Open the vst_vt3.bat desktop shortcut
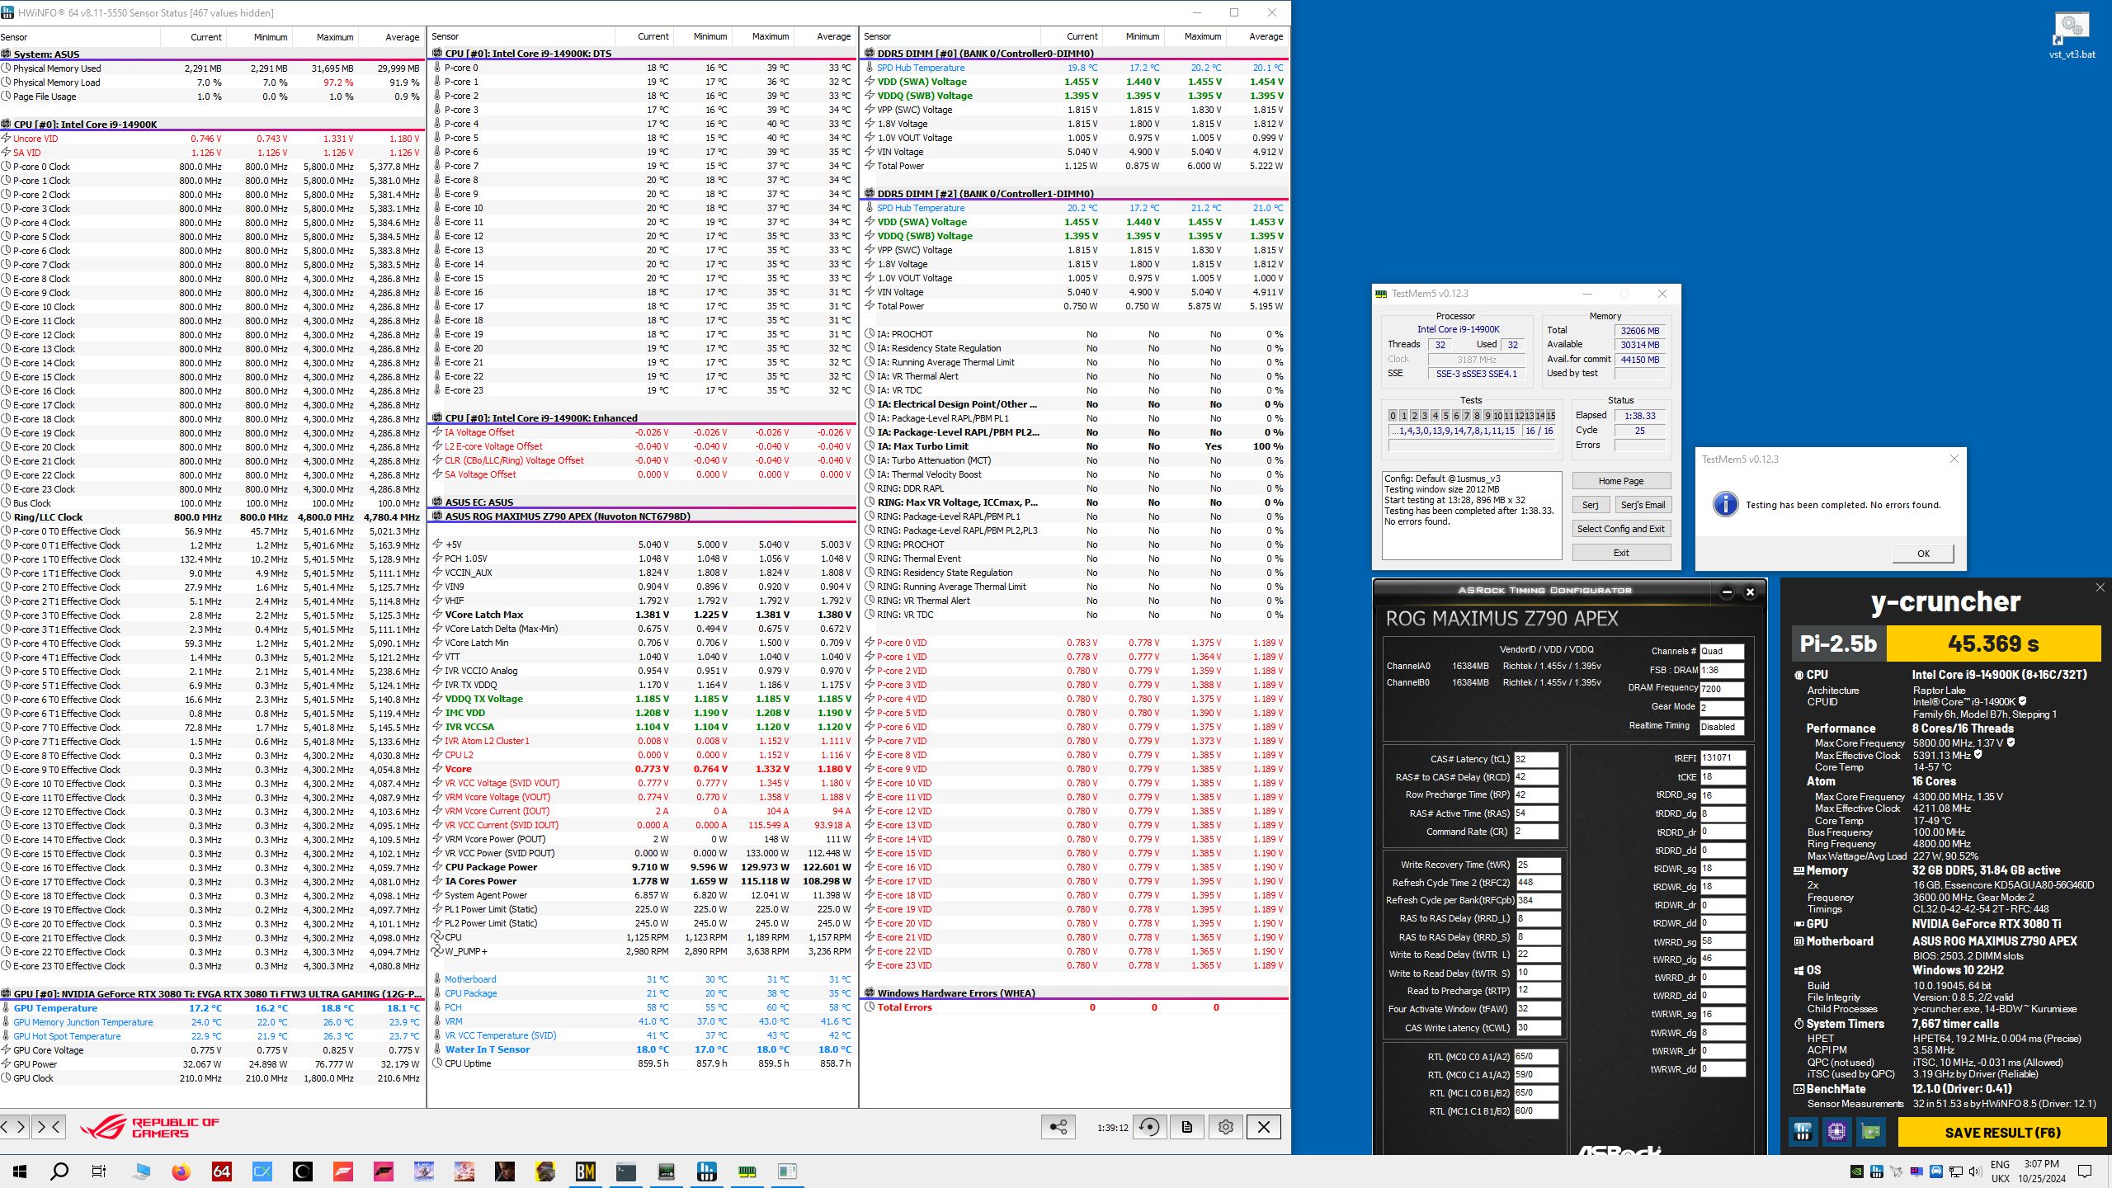This screenshot has height=1188, width=2112. tap(2072, 36)
